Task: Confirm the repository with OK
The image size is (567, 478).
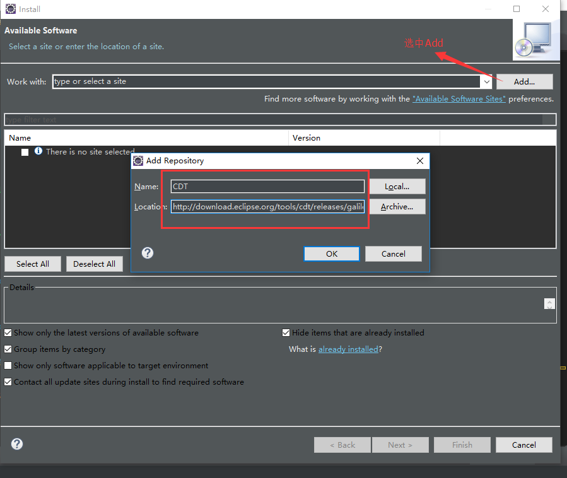Action: pyautogui.click(x=332, y=254)
